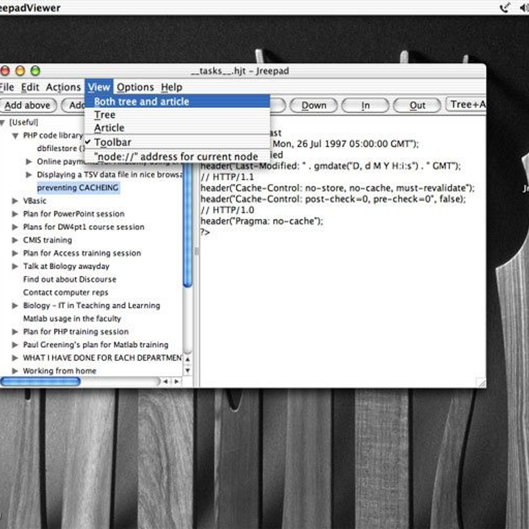Viewport: 529px width, 529px height.
Task: Select the [Useful] root label
Action: [x=24, y=122]
